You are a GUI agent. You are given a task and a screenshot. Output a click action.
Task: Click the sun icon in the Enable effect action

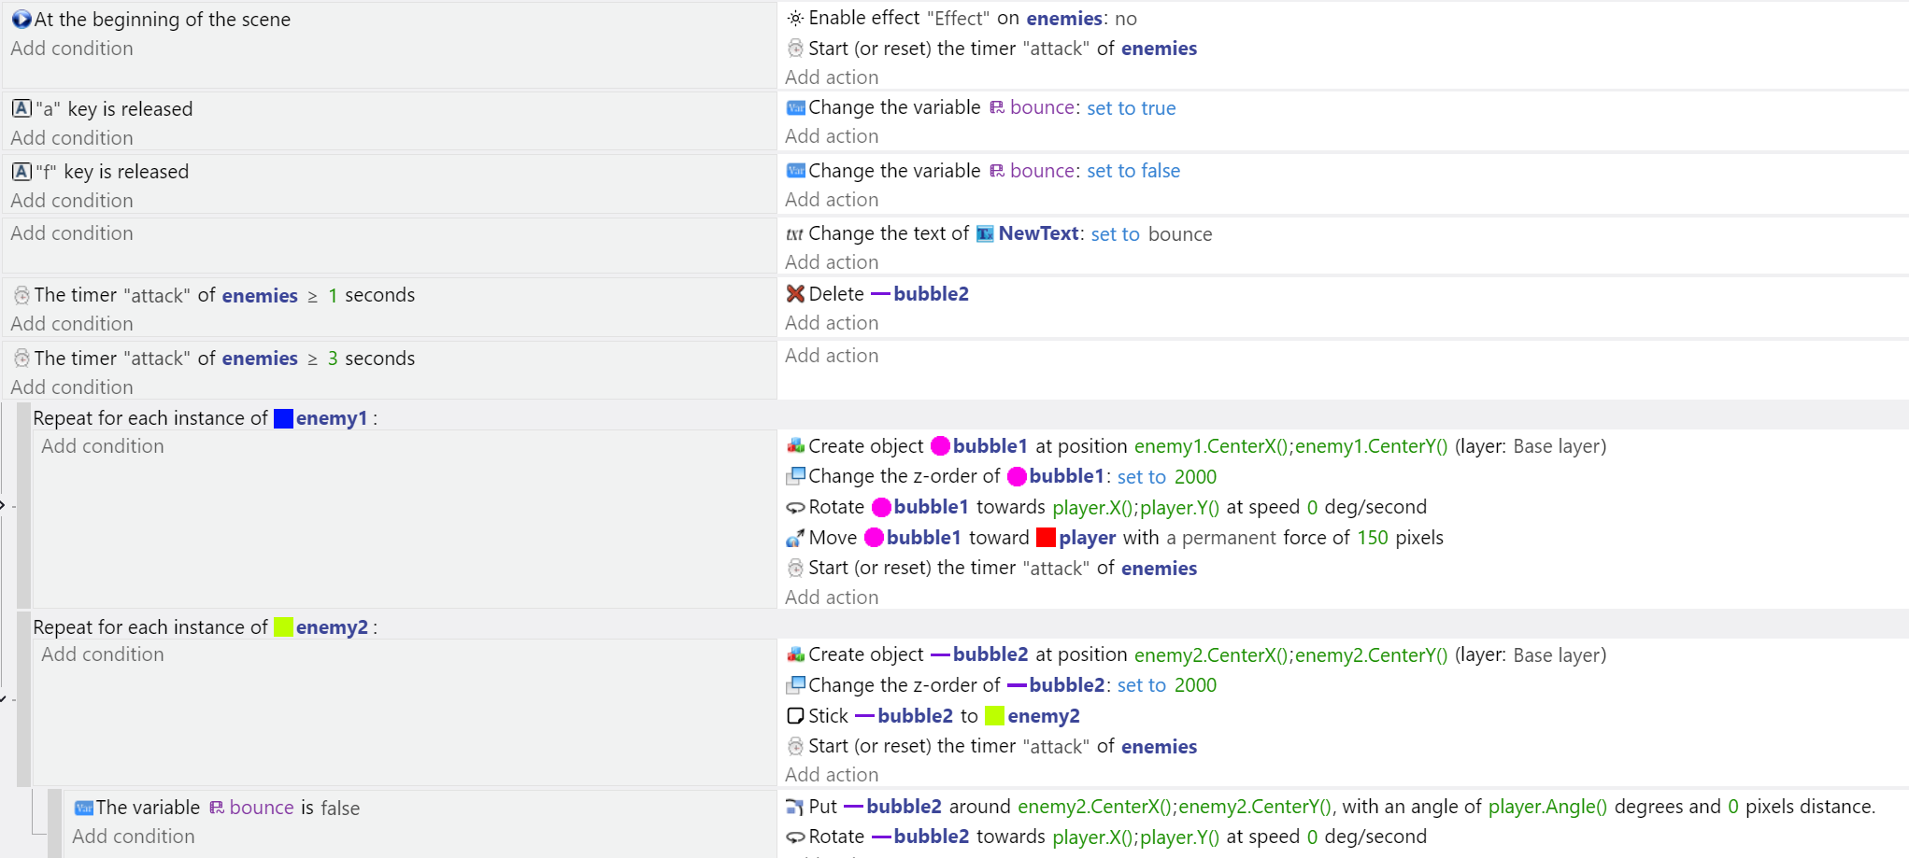(795, 18)
